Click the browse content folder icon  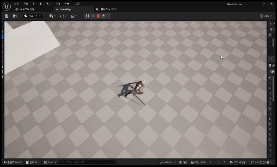[15, 16]
